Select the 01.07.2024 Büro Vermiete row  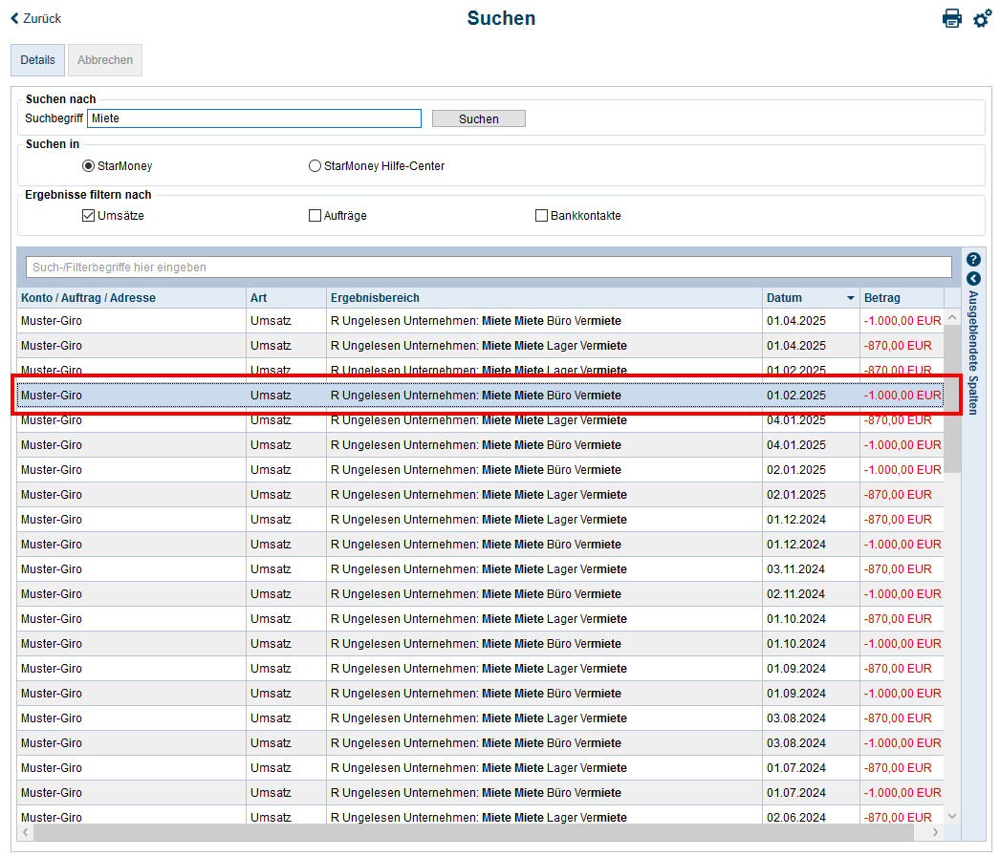(480, 793)
